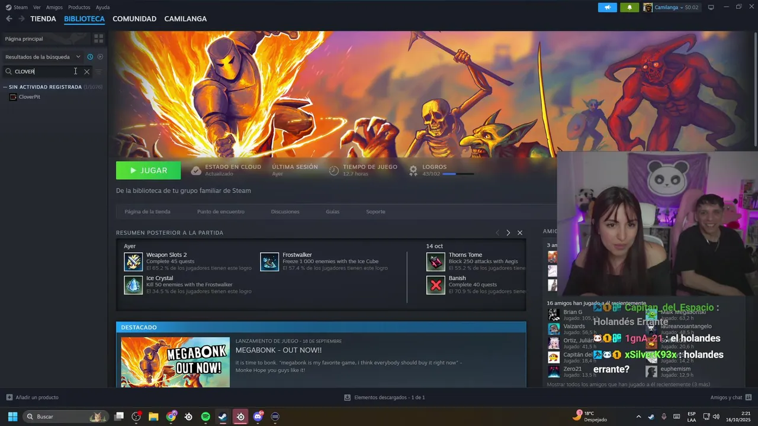Open the Amigos menu

[x=54, y=7]
